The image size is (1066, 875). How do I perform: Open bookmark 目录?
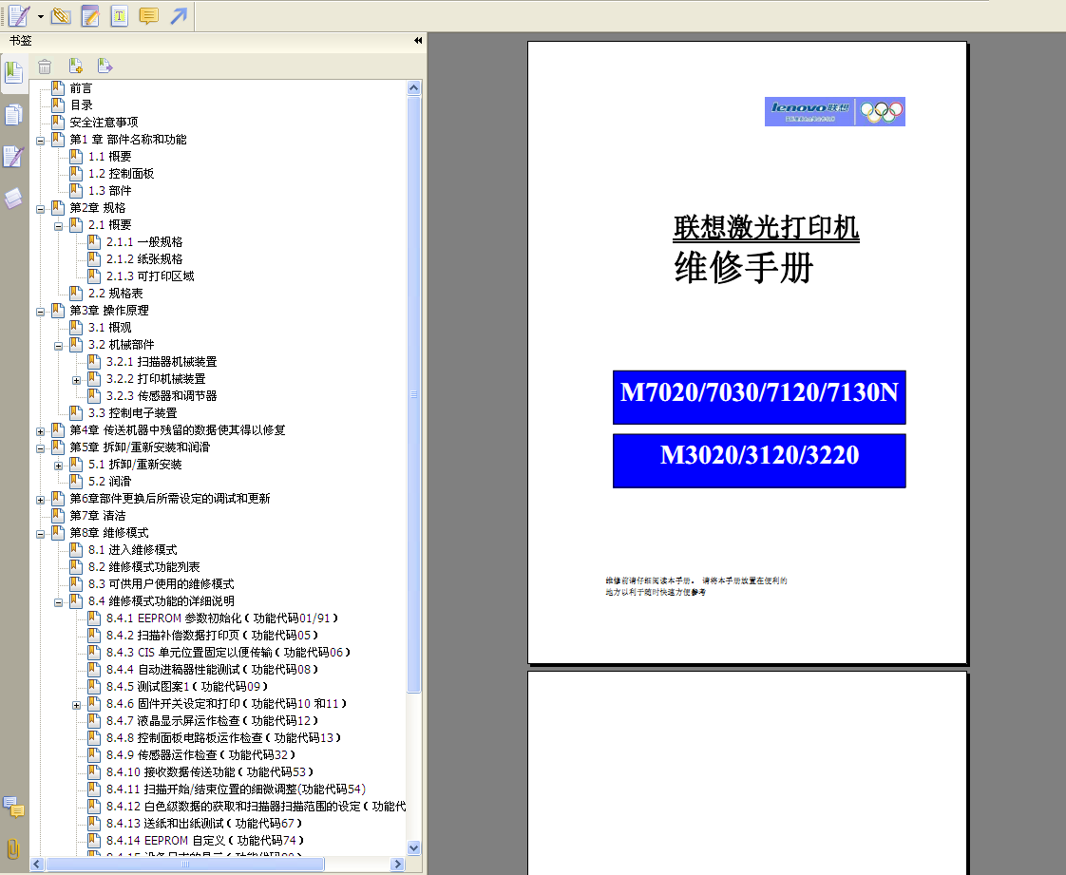tap(81, 105)
